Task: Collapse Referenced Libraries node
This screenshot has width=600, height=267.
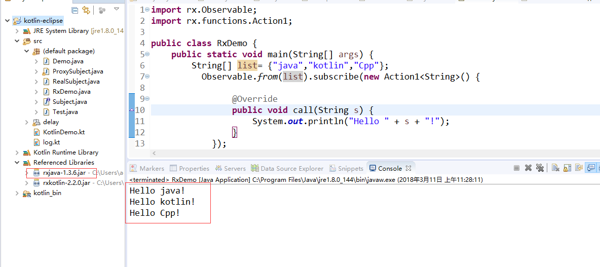Action: tap(17, 163)
